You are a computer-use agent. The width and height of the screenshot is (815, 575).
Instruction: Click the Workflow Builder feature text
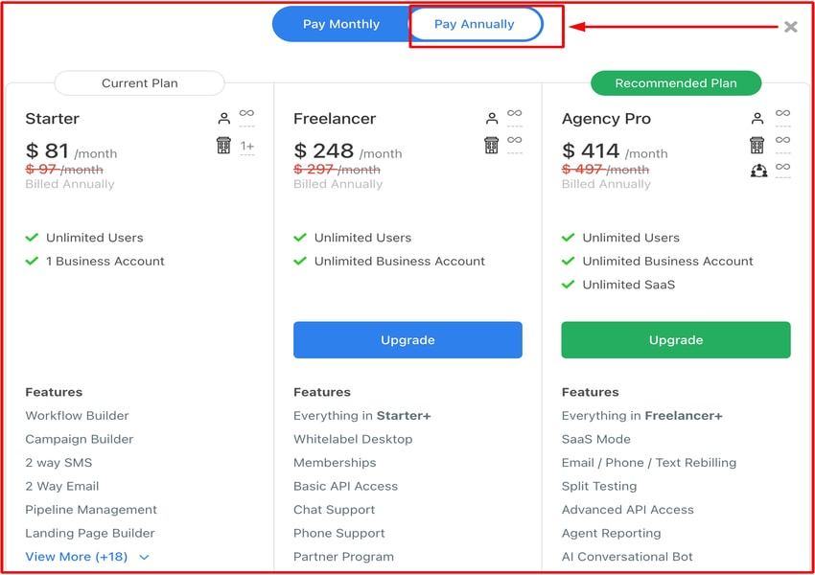tap(77, 416)
